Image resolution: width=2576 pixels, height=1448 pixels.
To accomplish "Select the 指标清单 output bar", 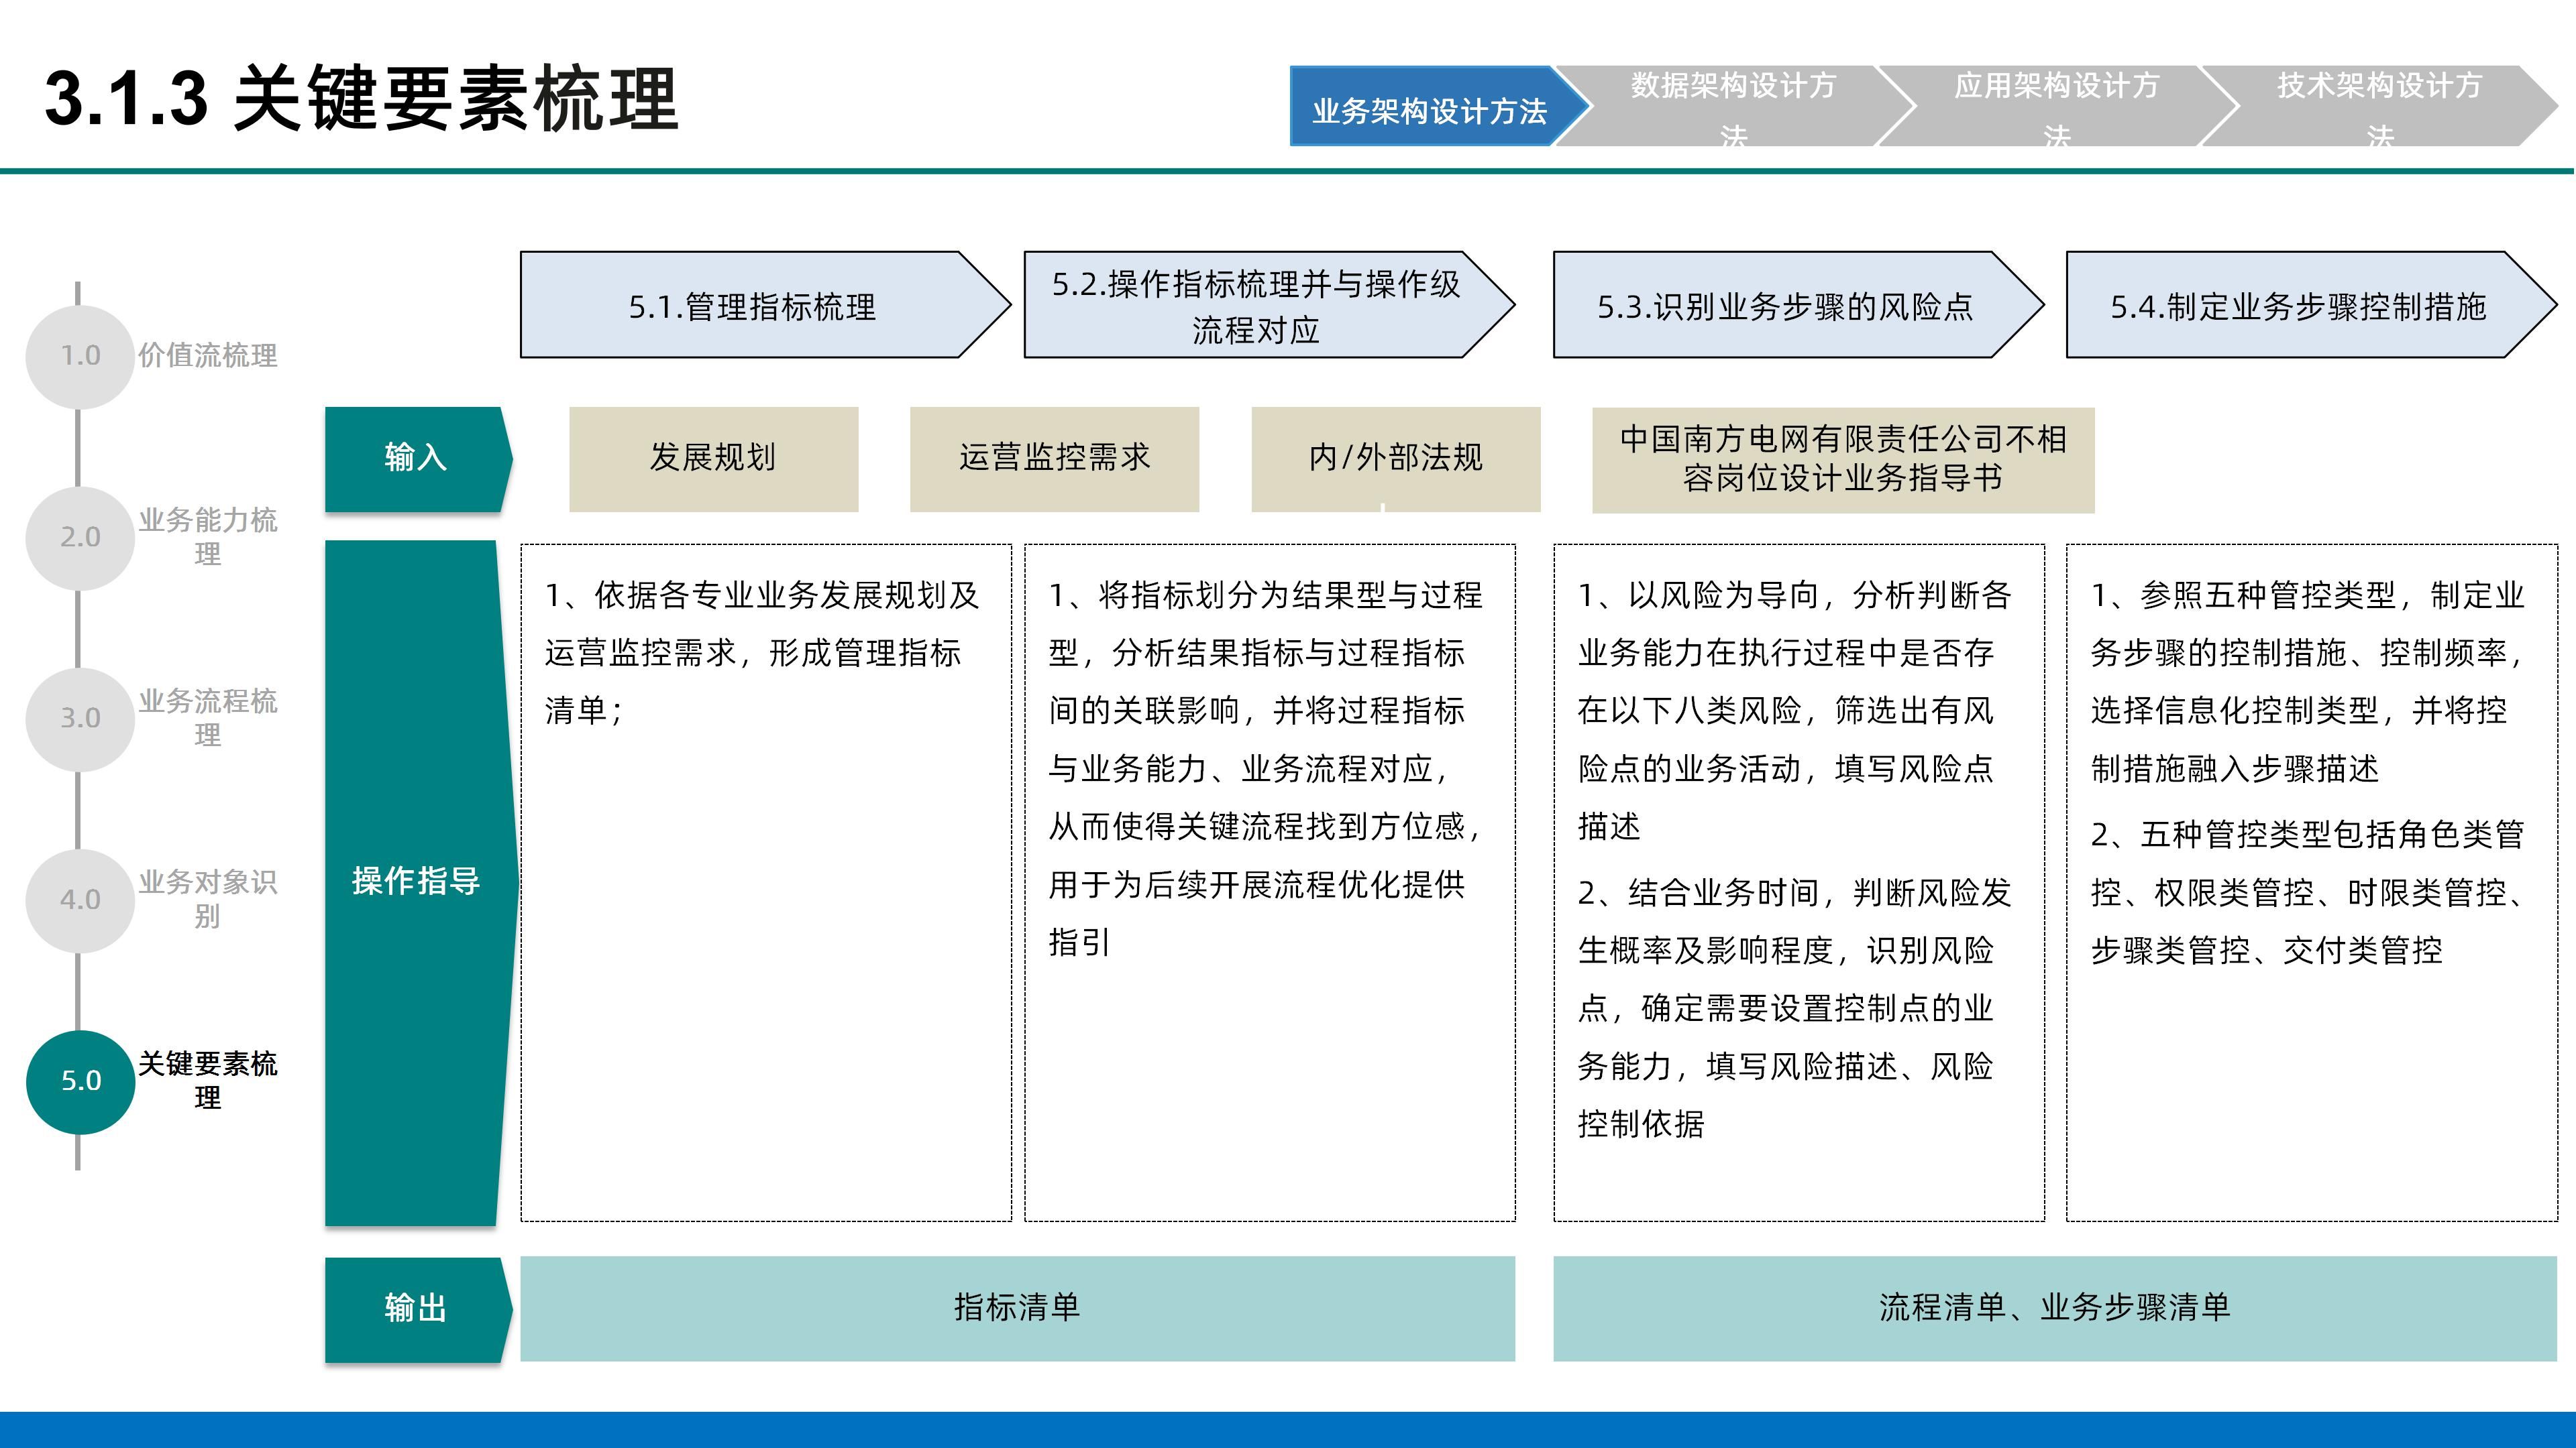I will click(x=1017, y=1308).
